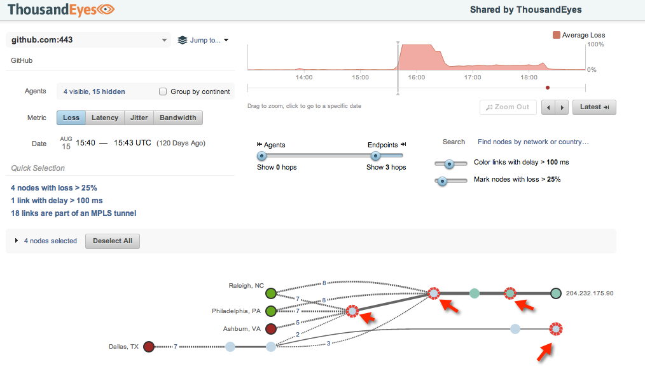Click the Agents hops slider handle
The width and height of the screenshot is (645, 369).
tap(261, 156)
